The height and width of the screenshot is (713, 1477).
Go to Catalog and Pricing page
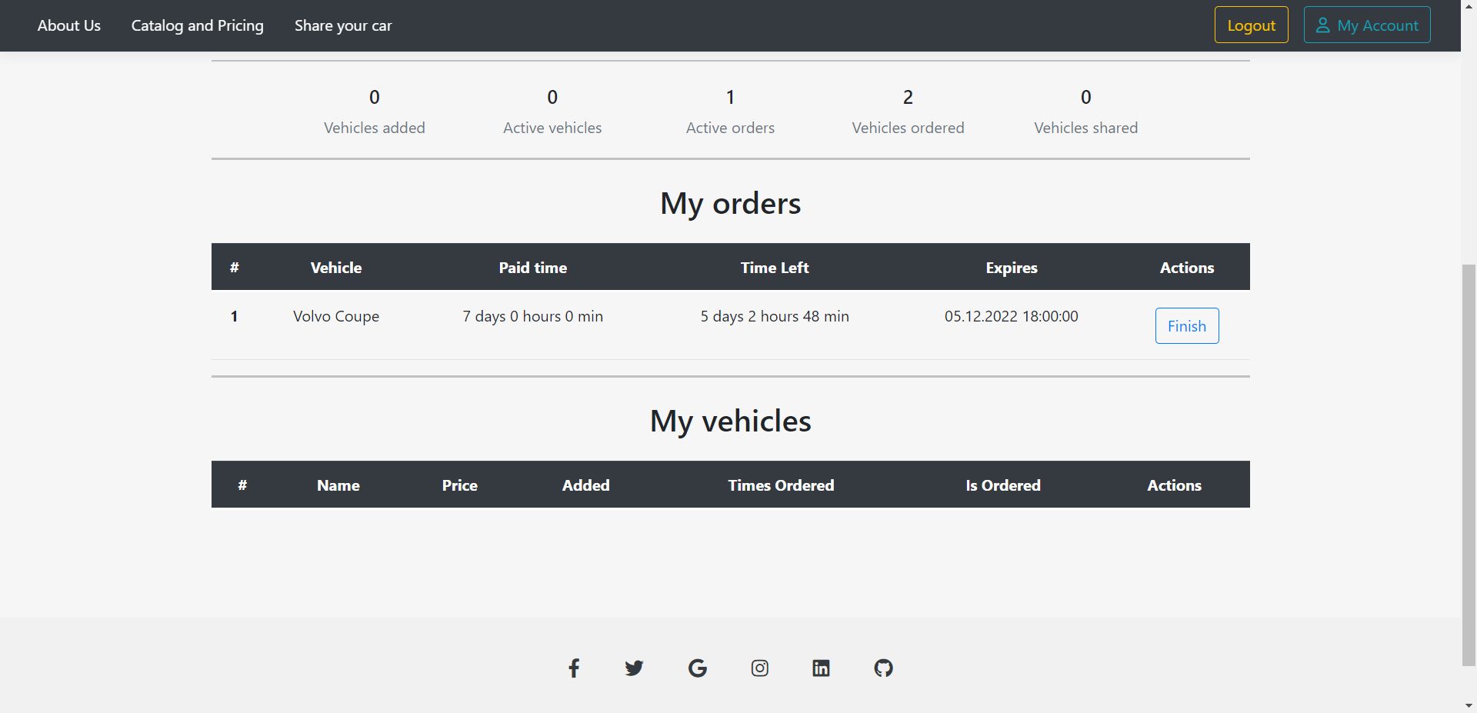[x=197, y=25]
